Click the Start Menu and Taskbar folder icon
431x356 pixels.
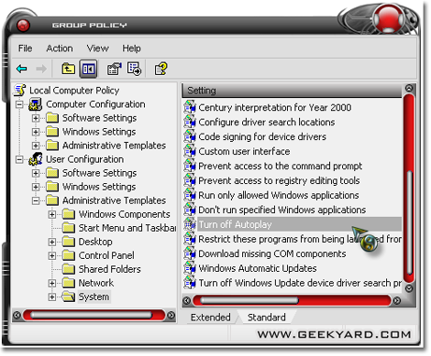coord(69,228)
